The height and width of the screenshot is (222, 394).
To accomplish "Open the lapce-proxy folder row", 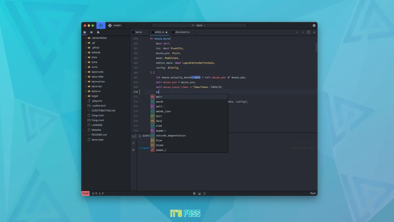I will click(x=106, y=82).
